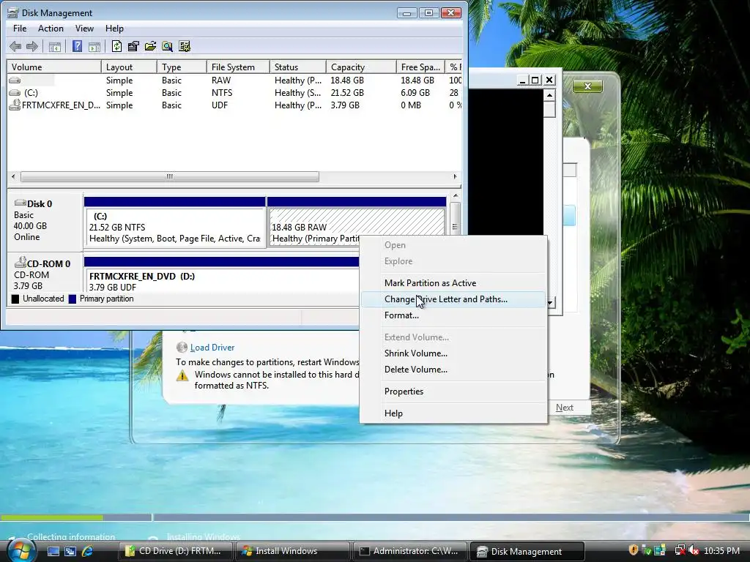This screenshot has height=562, width=750.
Task: Click the 6.09 GB free space cell
Action: pos(415,93)
